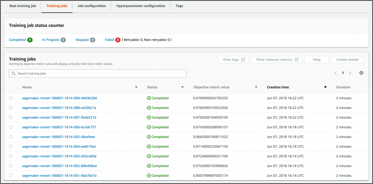The width and height of the screenshot is (373, 184).
Task: Filter by In Progress status link
Action: click(x=51, y=40)
